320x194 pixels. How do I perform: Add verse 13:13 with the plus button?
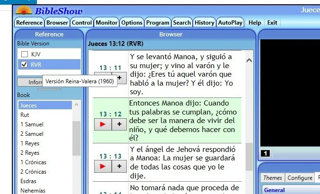(x=119, y=166)
